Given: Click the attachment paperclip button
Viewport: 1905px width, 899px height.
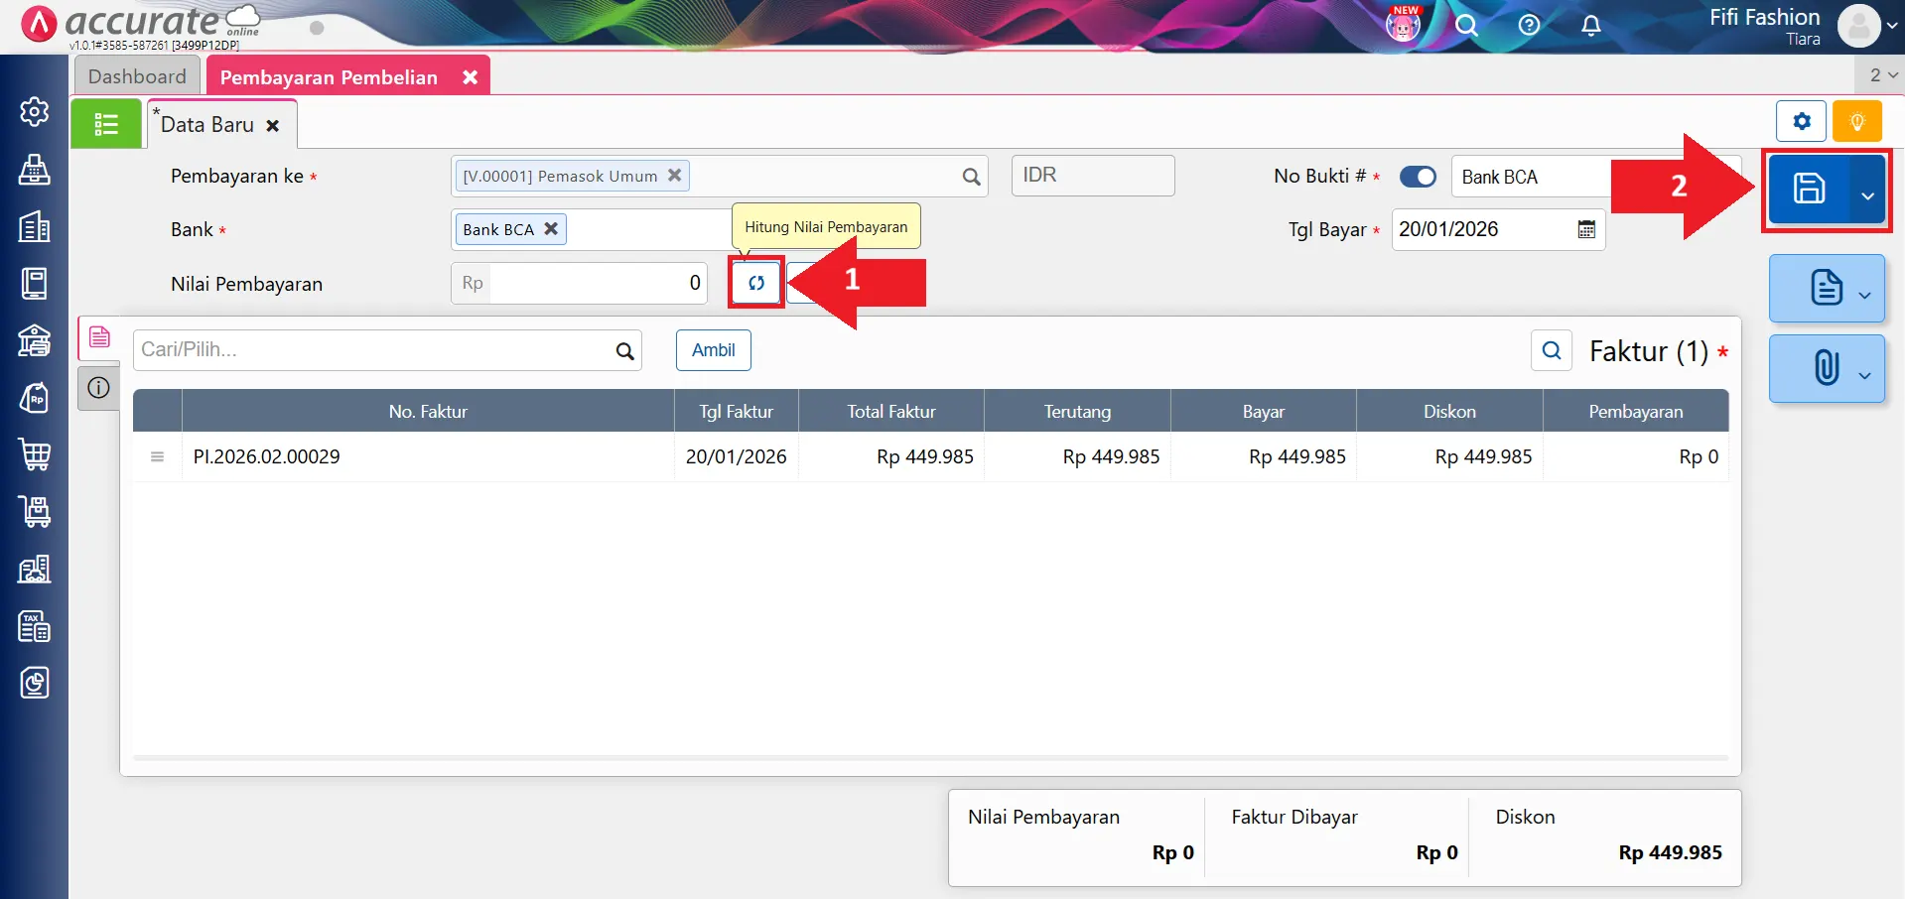Looking at the screenshot, I should coord(1825,368).
